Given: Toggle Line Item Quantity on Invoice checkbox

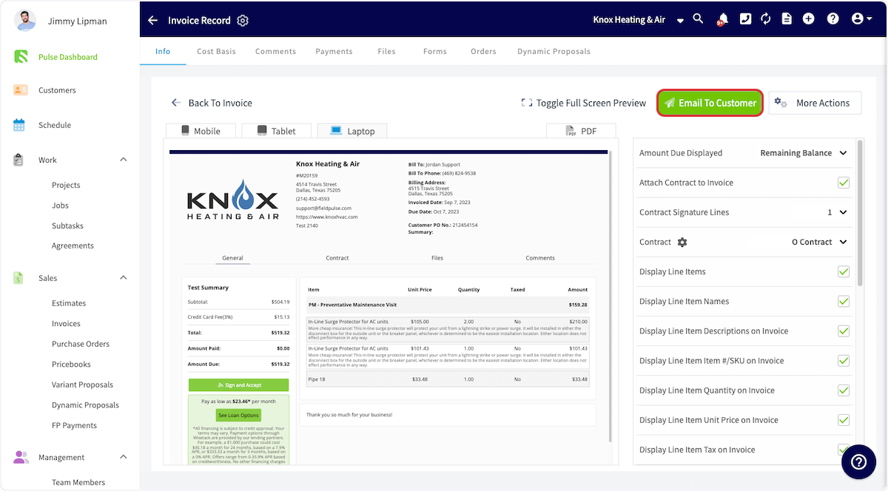Looking at the screenshot, I should [844, 390].
